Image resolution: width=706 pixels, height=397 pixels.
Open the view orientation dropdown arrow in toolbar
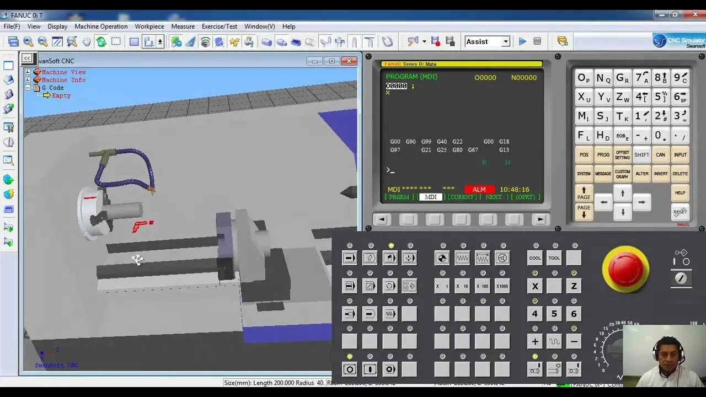pos(160,41)
